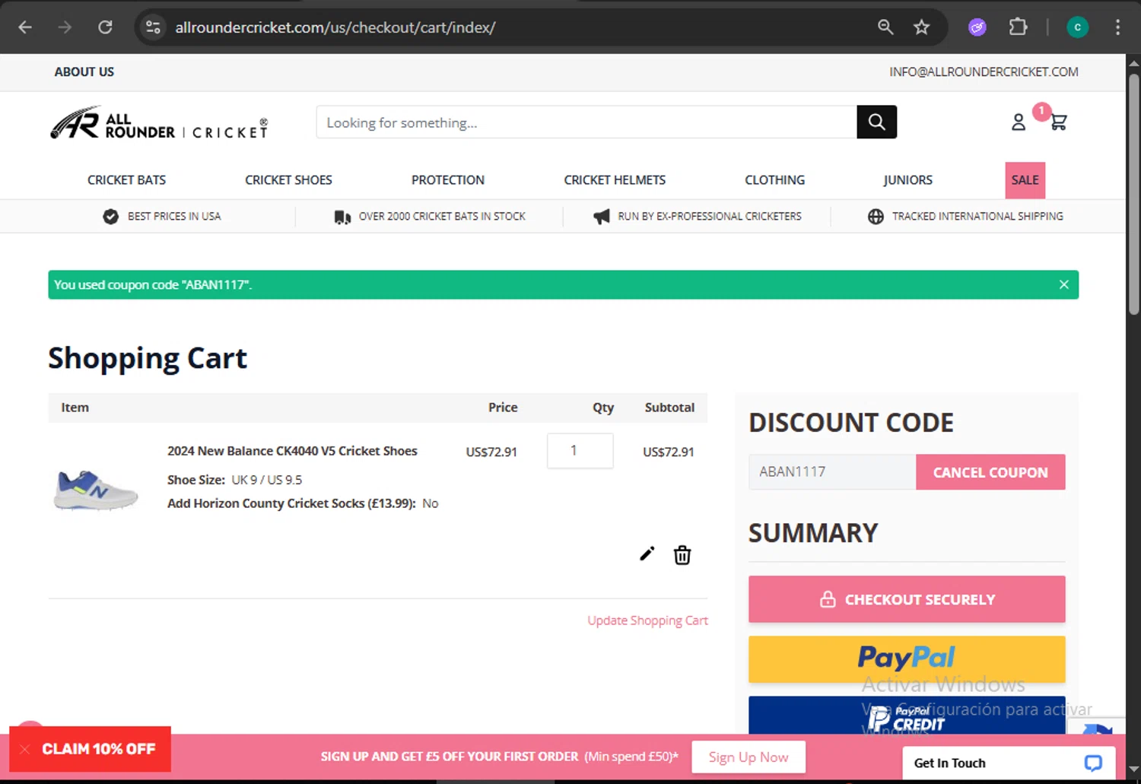1141x784 pixels.
Task: Click the browser forward arrow
Action: [x=65, y=27]
